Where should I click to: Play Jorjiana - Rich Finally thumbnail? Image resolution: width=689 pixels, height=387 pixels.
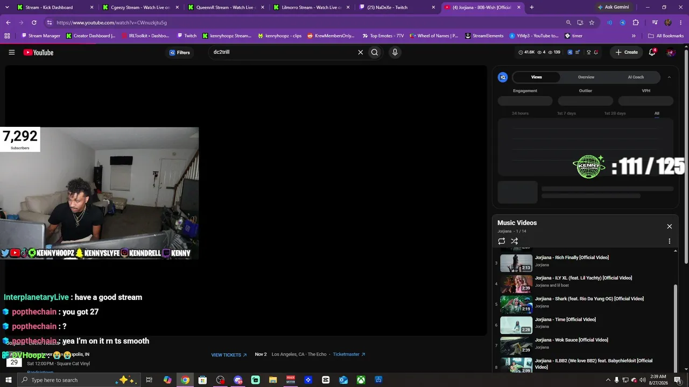(x=516, y=263)
